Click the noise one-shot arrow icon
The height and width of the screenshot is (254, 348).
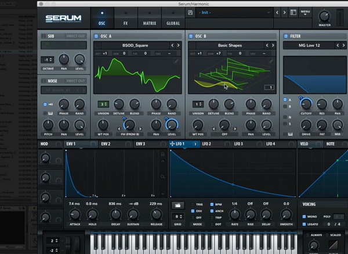pos(50,104)
